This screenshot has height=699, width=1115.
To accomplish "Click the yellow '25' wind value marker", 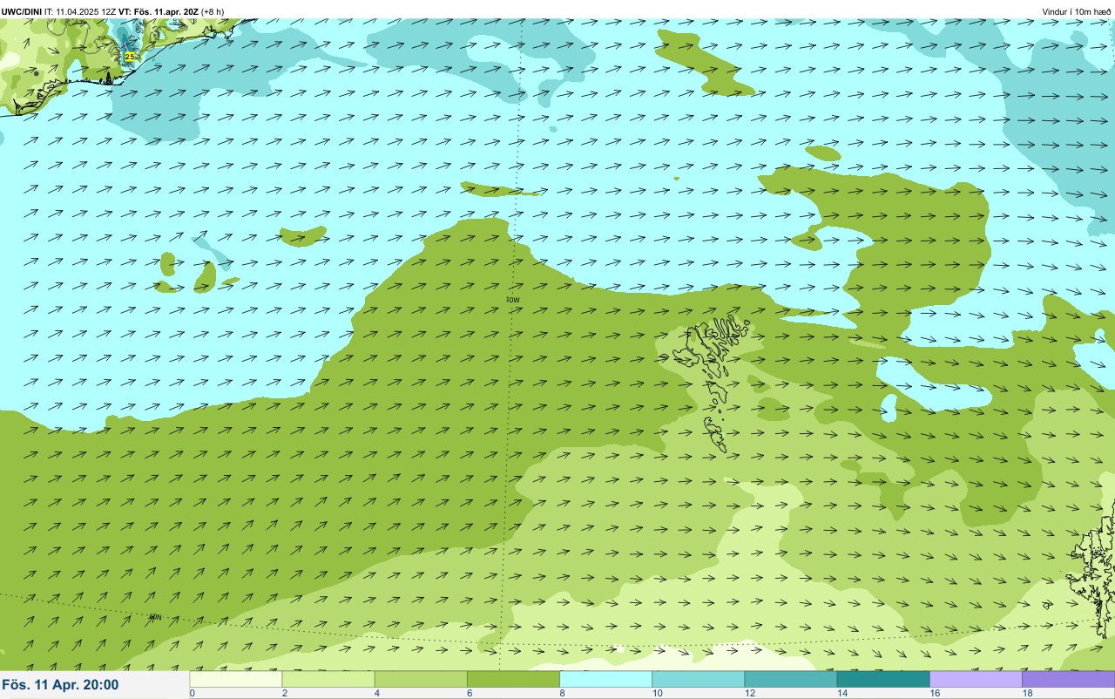I will click(x=130, y=56).
